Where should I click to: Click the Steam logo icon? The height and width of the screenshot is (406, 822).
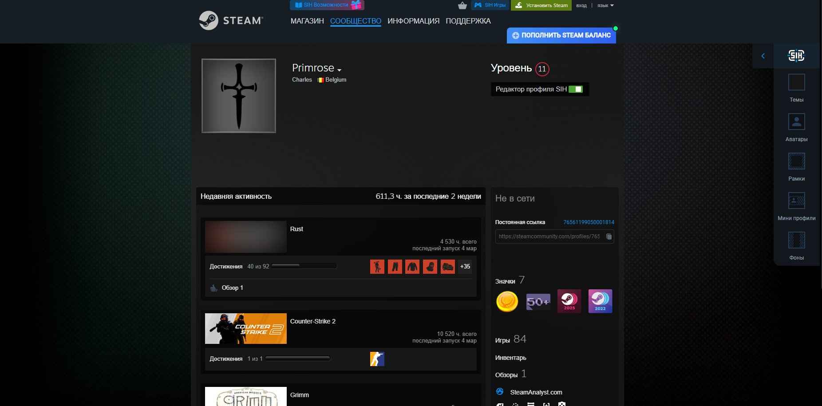pos(208,20)
